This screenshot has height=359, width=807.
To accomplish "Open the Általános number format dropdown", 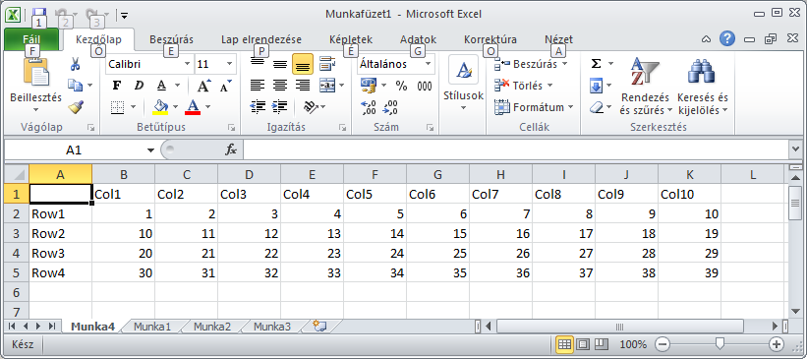I will 429,64.
